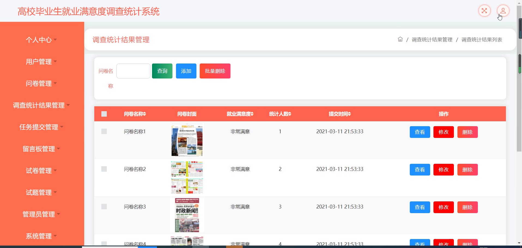This screenshot has width=522, height=248.
Task: Focus the 问卷名称 search input field
Action: 133,71
